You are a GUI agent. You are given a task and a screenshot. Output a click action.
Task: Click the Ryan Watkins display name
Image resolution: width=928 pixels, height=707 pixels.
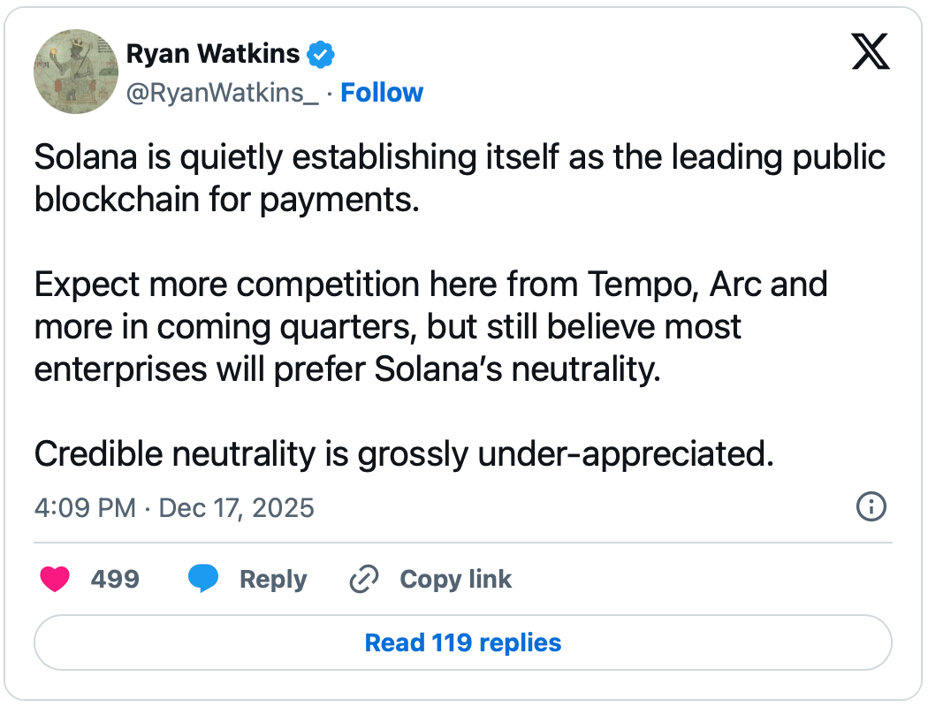point(213,55)
